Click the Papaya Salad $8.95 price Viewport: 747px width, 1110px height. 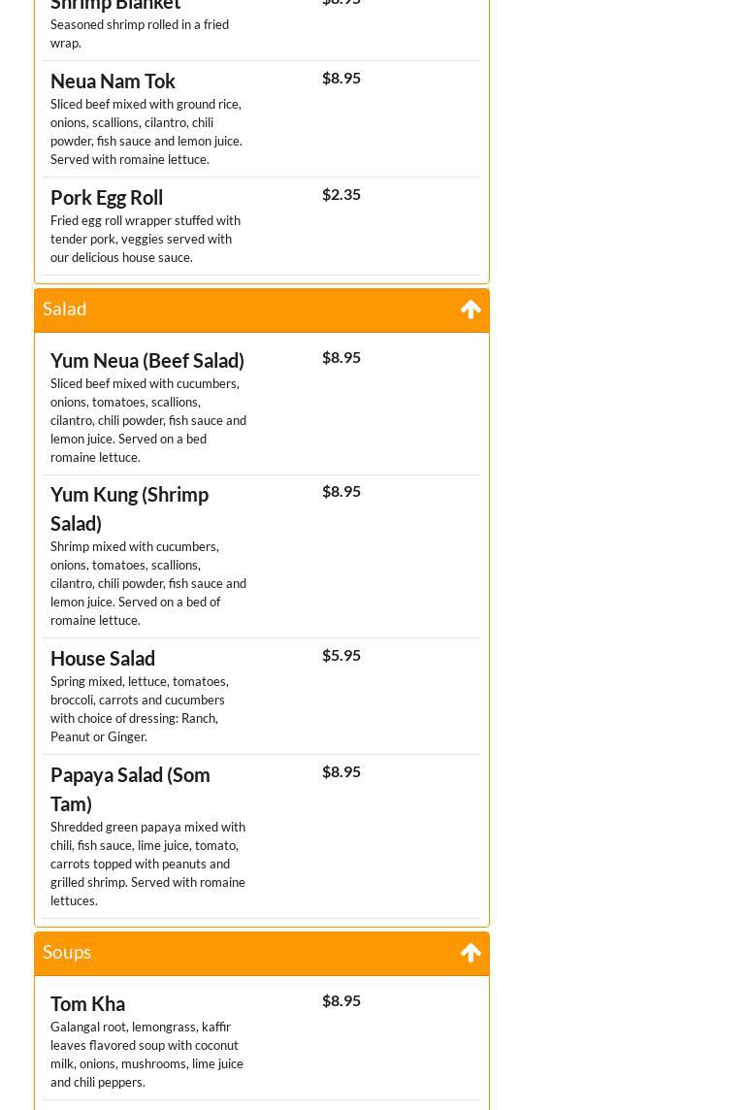[341, 771]
